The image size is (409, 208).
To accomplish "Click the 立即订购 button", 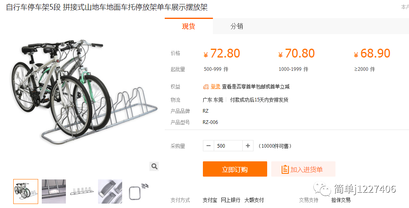I will (235, 169).
